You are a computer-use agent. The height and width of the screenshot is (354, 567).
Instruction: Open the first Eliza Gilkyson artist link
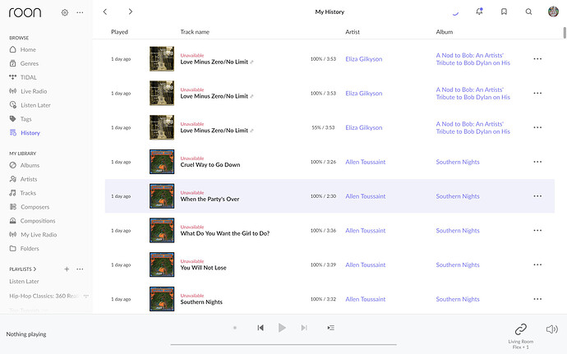pyautogui.click(x=363, y=59)
